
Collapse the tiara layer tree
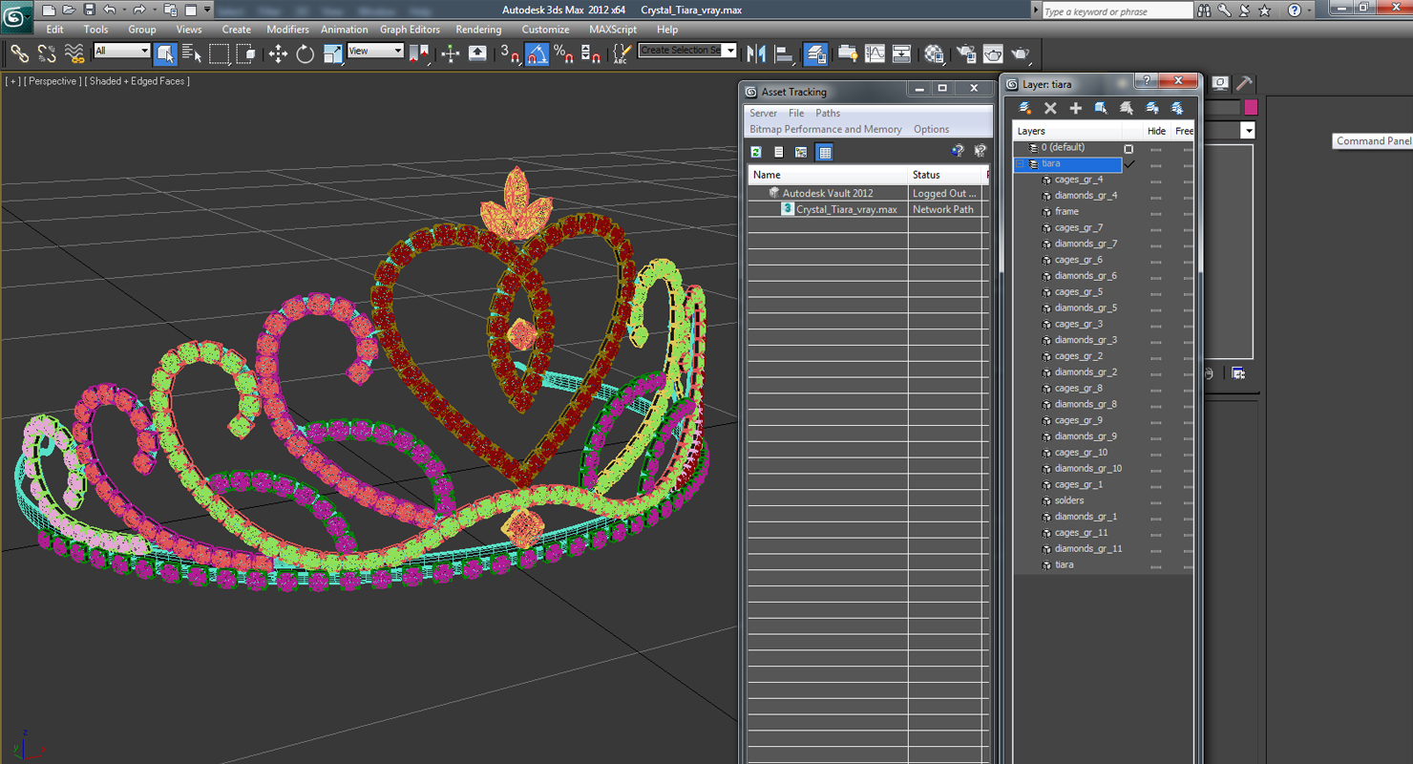[1020, 164]
